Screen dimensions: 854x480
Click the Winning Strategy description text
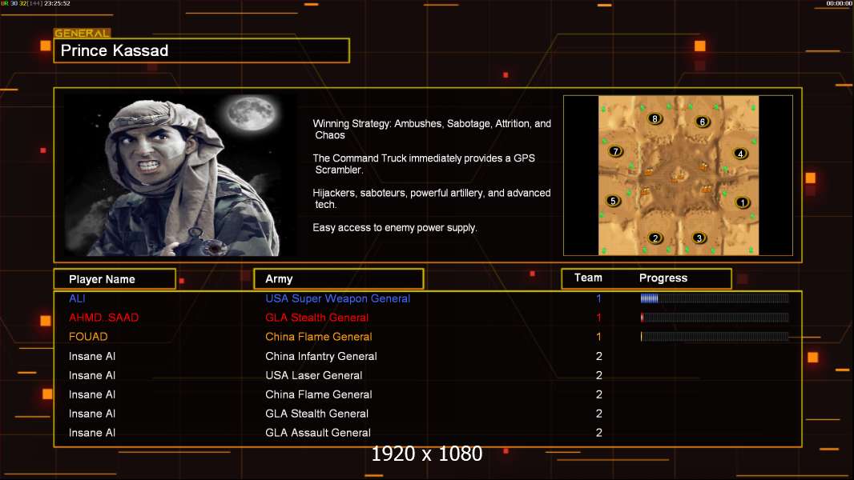pyautogui.click(x=432, y=130)
